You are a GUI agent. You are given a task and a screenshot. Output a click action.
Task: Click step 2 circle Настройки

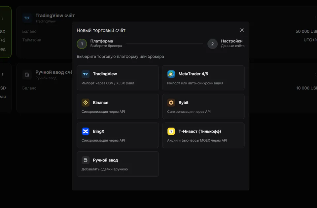click(212, 44)
